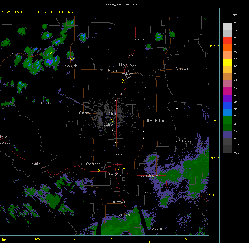
Task: Select the Drumheller label
Action: (x=184, y=141)
